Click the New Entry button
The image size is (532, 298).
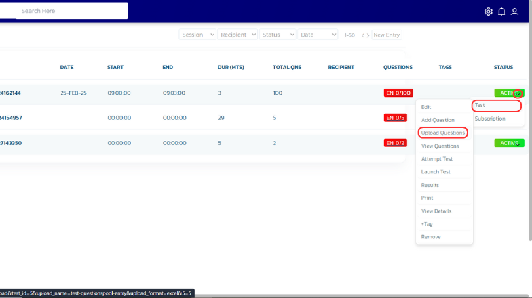tap(386, 35)
